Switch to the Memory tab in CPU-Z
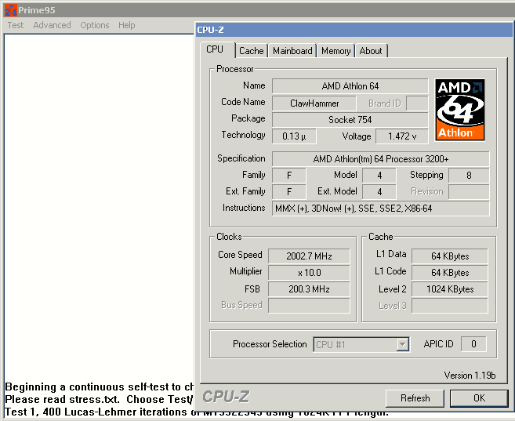This screenshot has height=421, width=515. coord(335,51)
